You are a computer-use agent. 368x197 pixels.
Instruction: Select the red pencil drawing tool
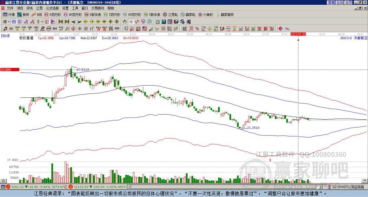coord(5,29)
